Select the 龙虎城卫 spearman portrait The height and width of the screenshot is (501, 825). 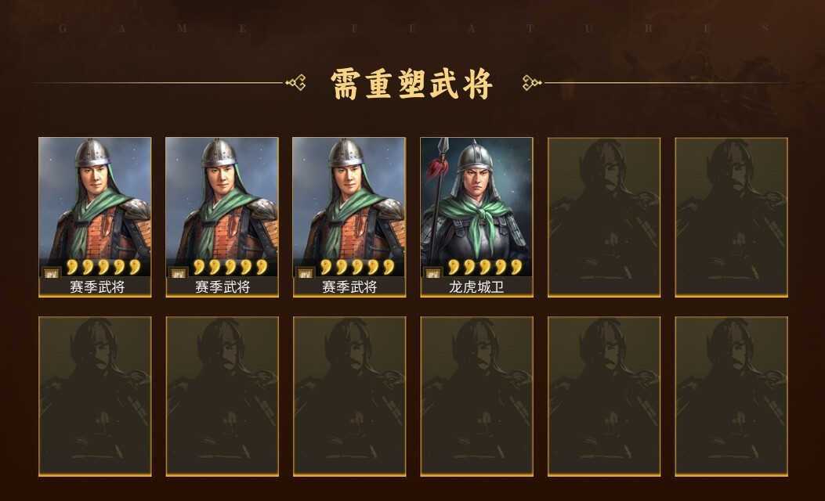476,207
